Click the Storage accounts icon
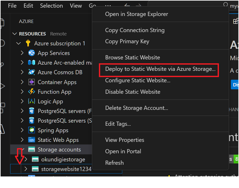Viewport: 239px width, 188px height. coord(31,149)
